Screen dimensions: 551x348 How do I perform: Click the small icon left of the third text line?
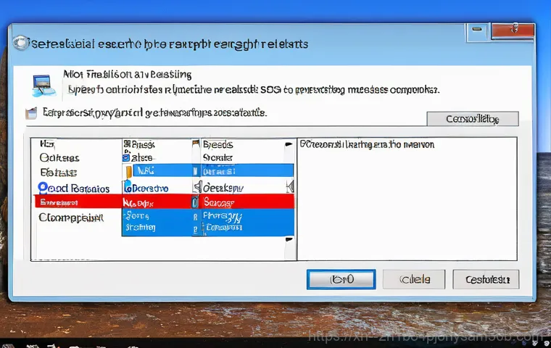click(30, 113)
